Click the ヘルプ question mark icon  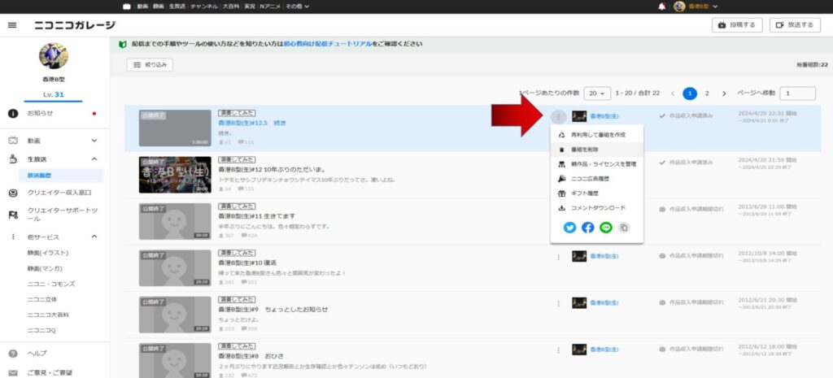tap(13, 353)
